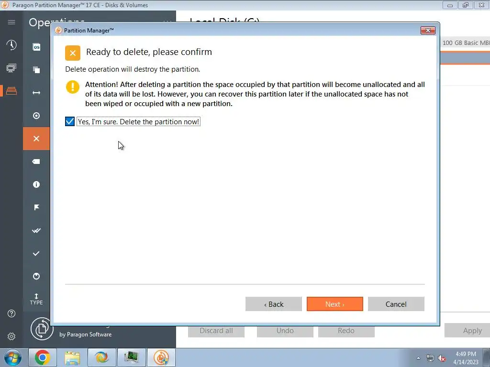490x367 pixels.
Task: Click the muted volume tray icon
Action: coord(442,358)
